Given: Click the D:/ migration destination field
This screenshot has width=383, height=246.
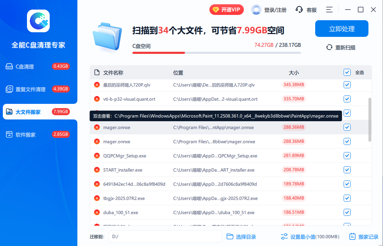Looking at the screenshot, I should (x=165, y=236).
